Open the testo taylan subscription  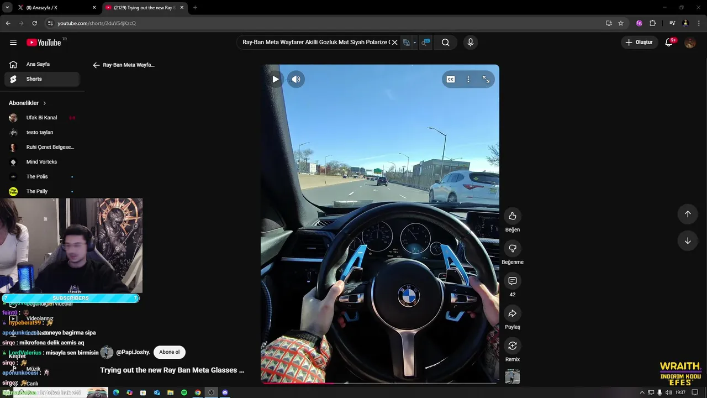point(42,133)
